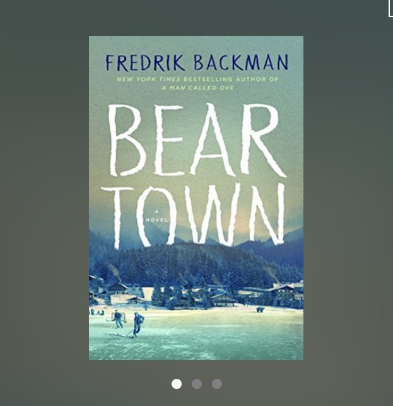Click the large chalet on the cover's left
393x406 pixels.
pyautogui.click(x=119, y=290)
